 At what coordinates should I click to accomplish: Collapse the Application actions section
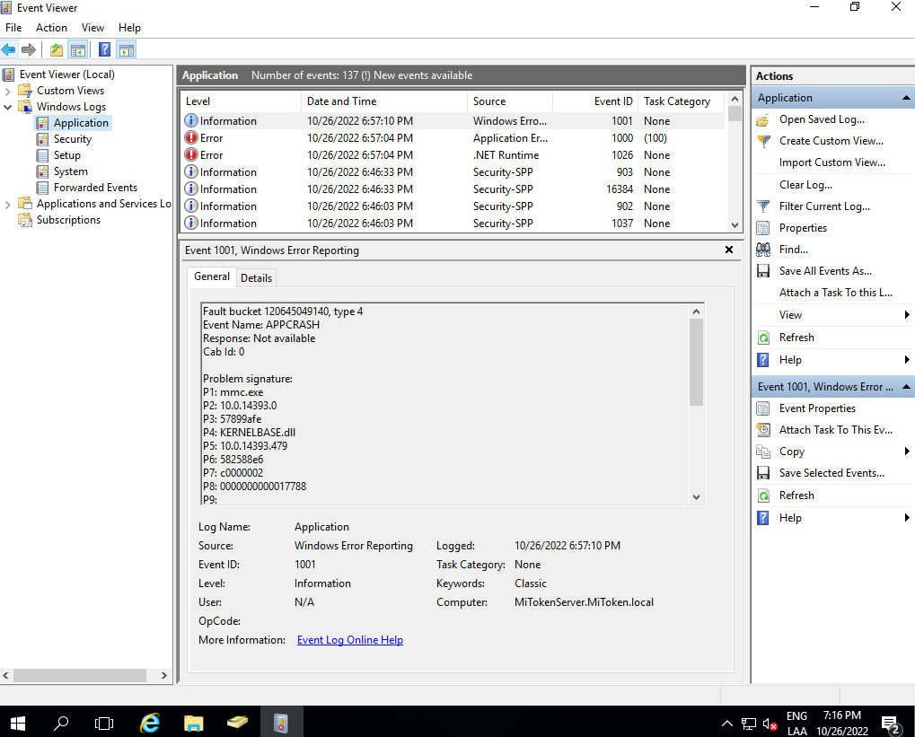(906, 98)
